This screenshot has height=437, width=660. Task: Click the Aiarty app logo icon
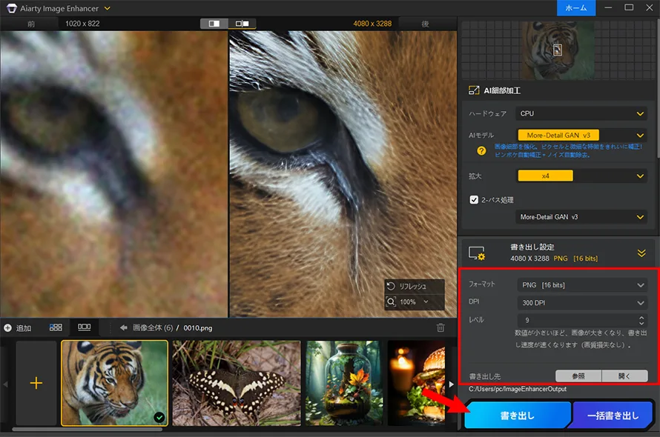point(12,8)
